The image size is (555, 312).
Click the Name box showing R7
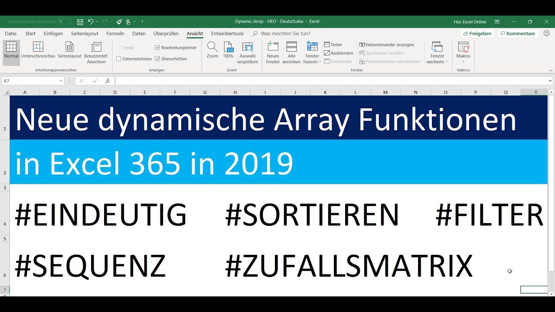(x=30, y=81)
